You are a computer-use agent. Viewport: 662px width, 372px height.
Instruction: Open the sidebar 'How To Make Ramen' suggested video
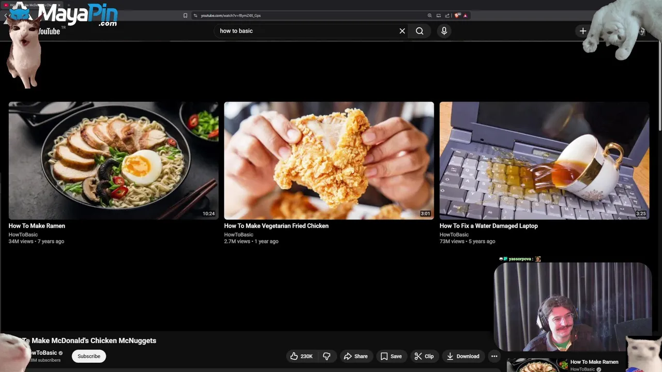coord(594,362)
